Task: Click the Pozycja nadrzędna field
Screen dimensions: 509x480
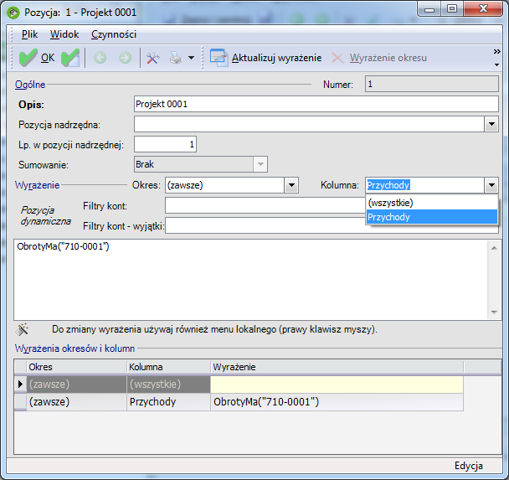Action: [309, 124]
